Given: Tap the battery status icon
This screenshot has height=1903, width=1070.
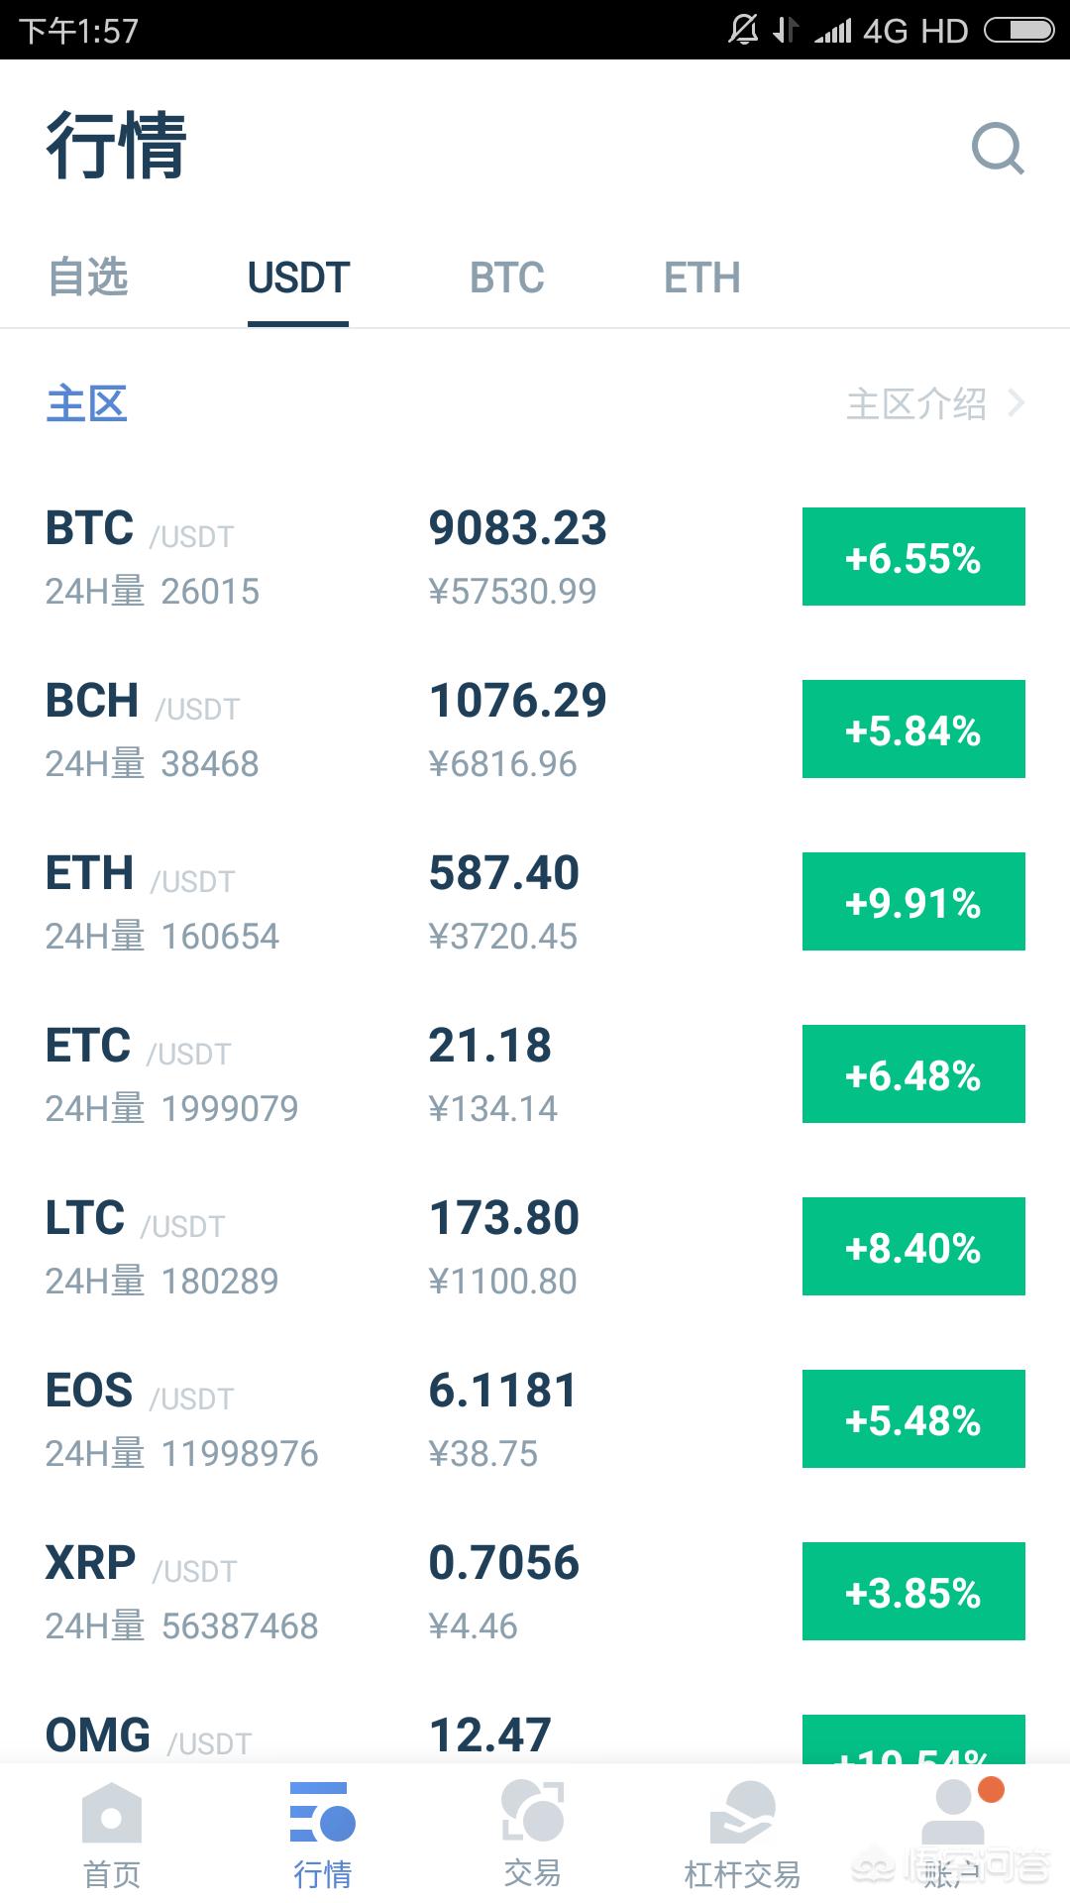Looking at the screenshot, I should 1018,31.
